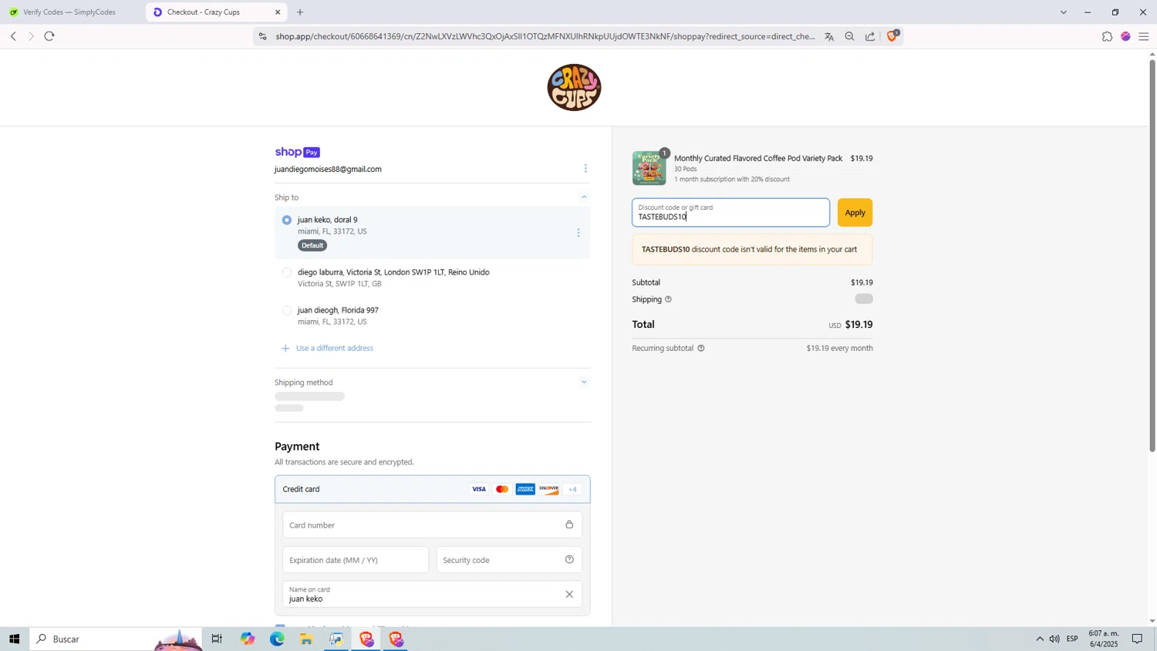The image size is (1157, 651).
Task: Open zoom control in address bar
Action: [x=849, y=36]
